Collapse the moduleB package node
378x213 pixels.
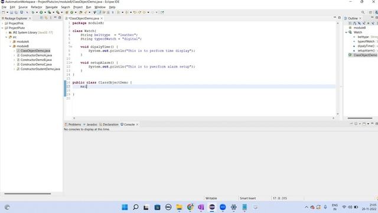[11, 46]
